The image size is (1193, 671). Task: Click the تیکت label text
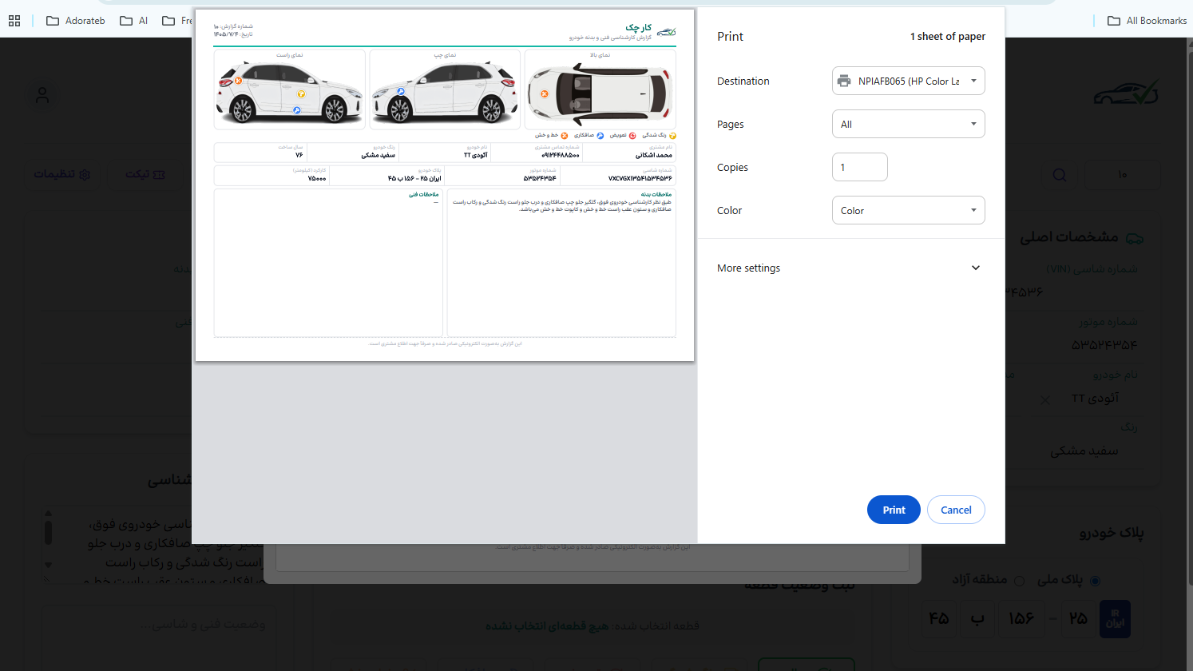pos(137,174)
